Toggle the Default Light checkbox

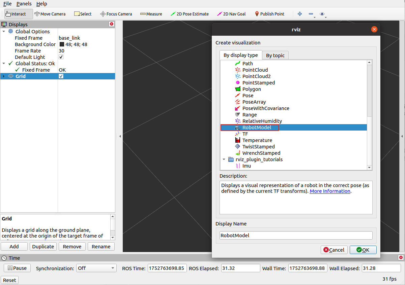click(61, 57)
